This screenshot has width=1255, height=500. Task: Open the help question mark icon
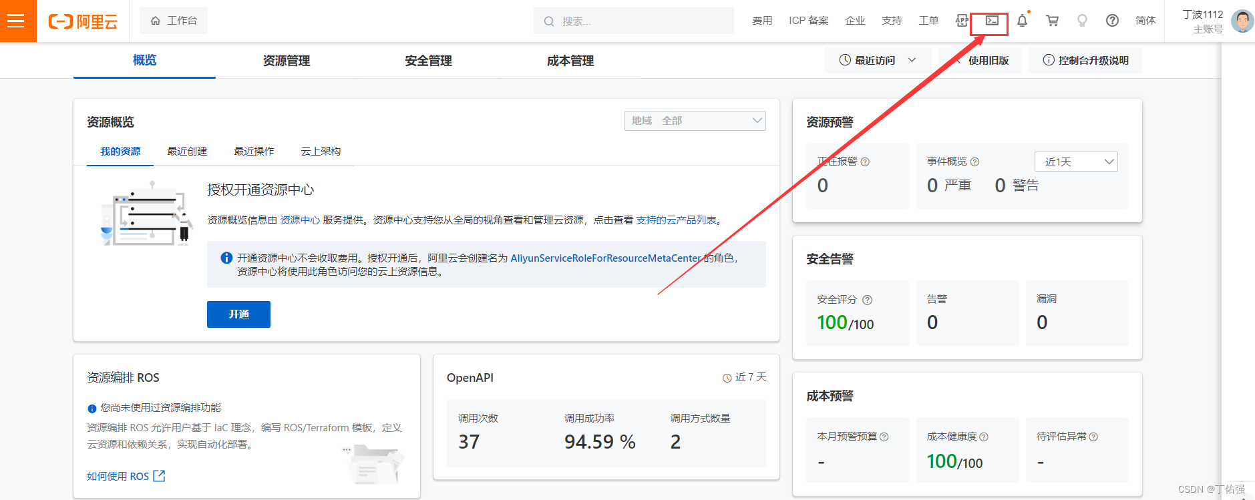1112,21
